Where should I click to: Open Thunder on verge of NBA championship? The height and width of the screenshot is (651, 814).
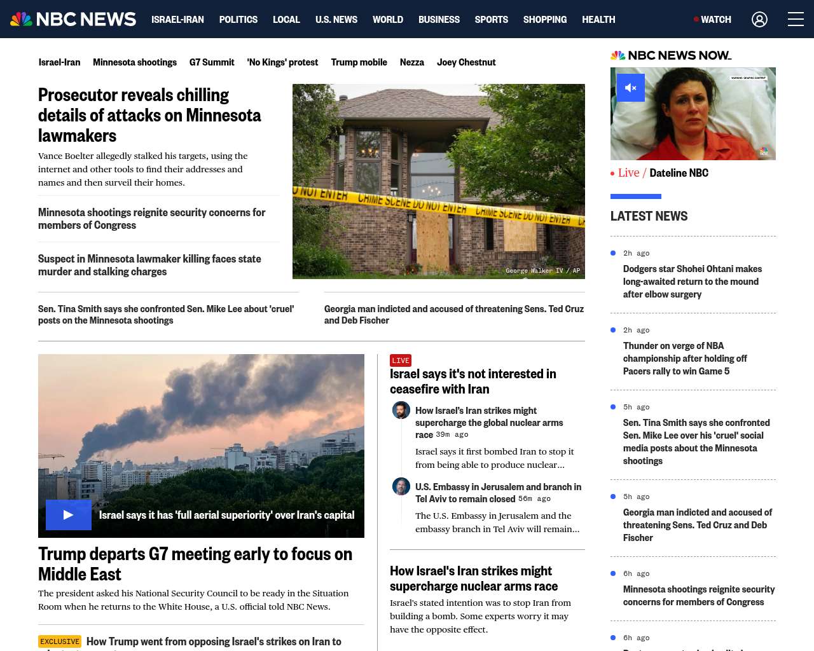pyautogui.click(x=685, y=359)
